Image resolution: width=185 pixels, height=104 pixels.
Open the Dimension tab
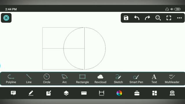(x=101, y=93)
